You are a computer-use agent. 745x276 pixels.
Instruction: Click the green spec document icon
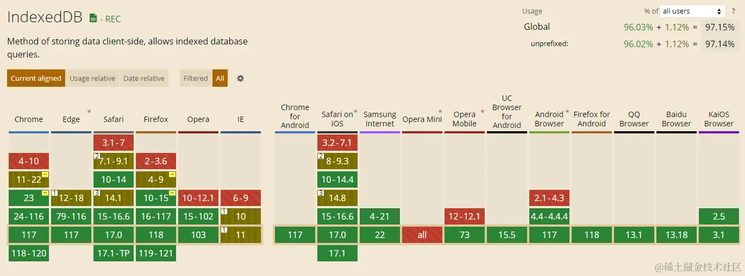point(93,18)
